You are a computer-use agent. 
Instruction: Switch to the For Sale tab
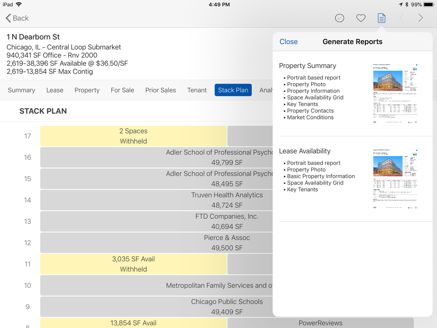(122, 90)
